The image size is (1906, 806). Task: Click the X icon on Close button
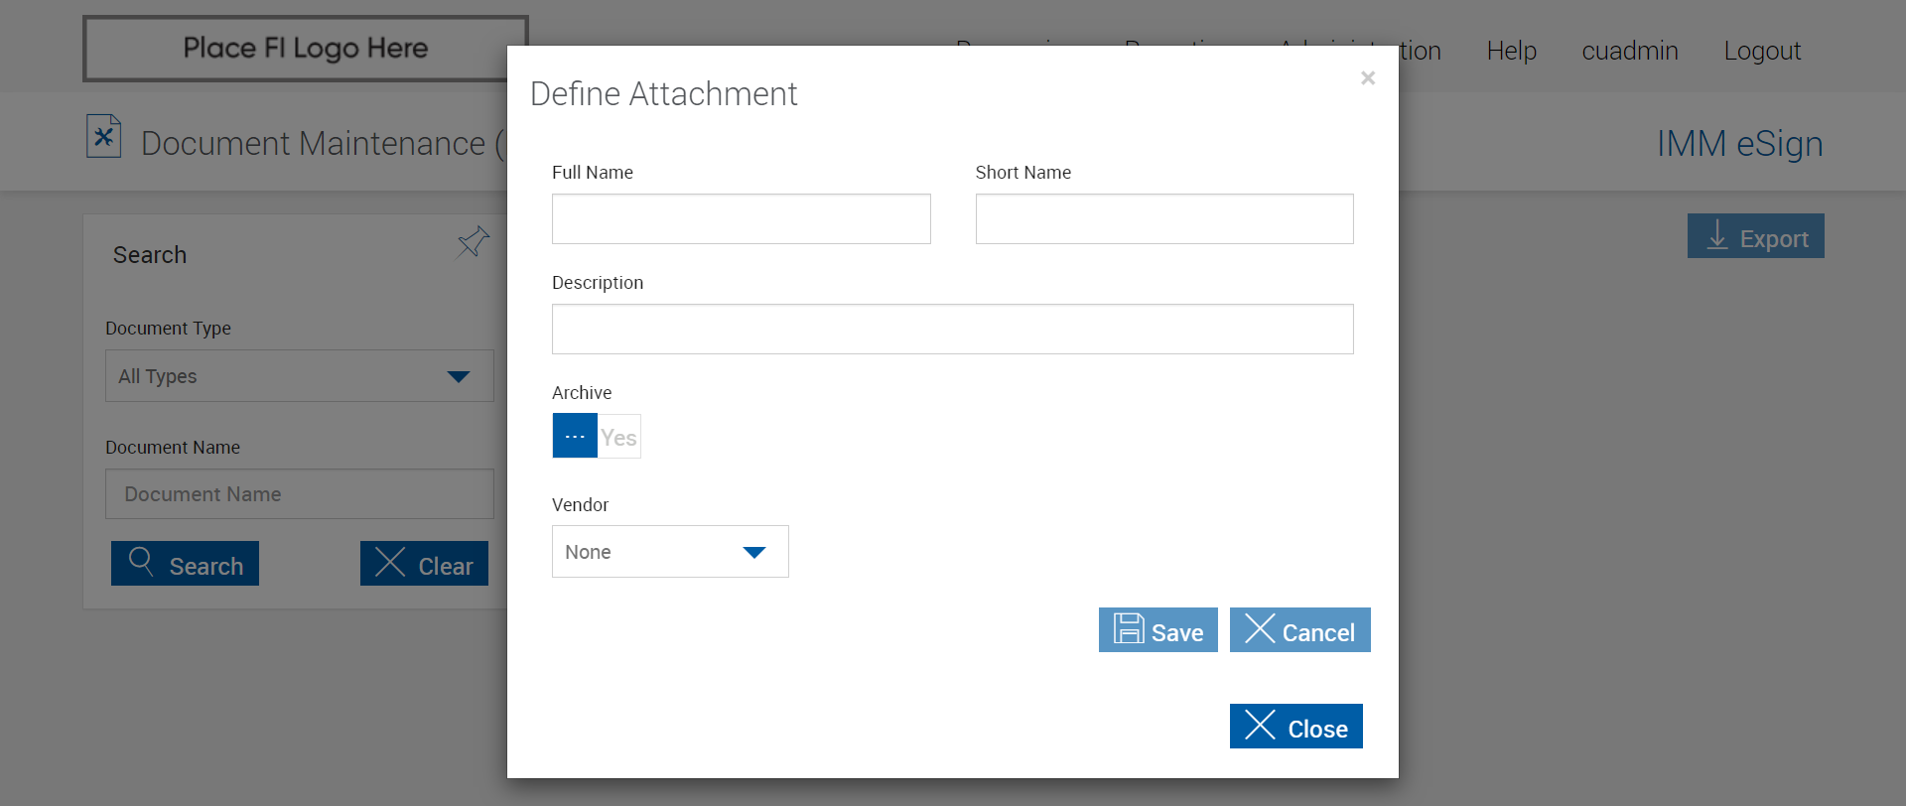point(1260,726)
